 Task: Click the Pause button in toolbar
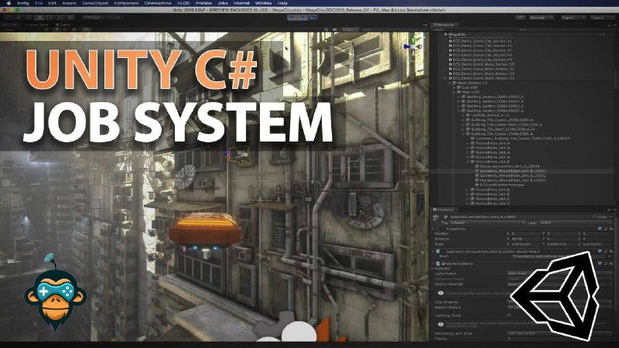(303, 17)
